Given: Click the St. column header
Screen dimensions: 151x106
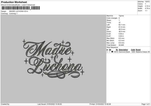Looking at the screenshot, I should [117, 50].
